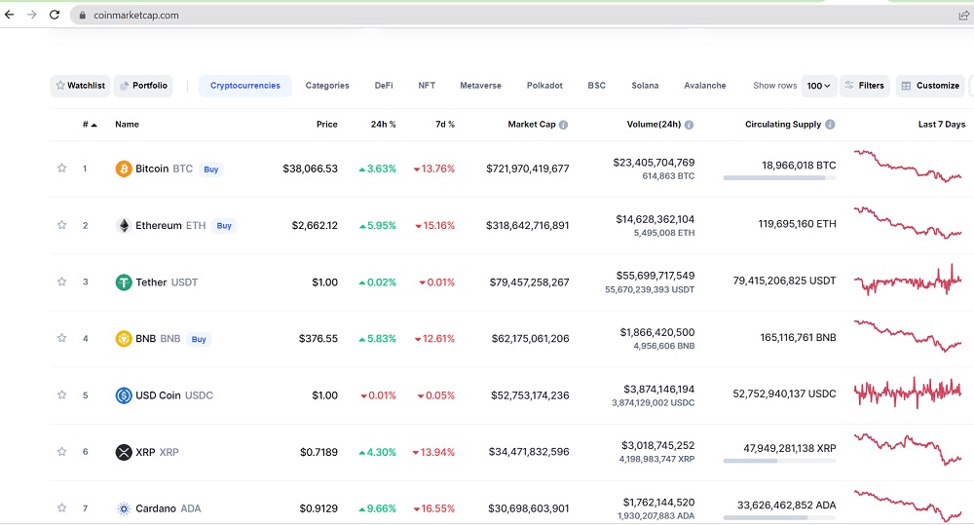Switch to the Metaverse tab
This screenshot has width=974, height=525.
click(480, 86)
